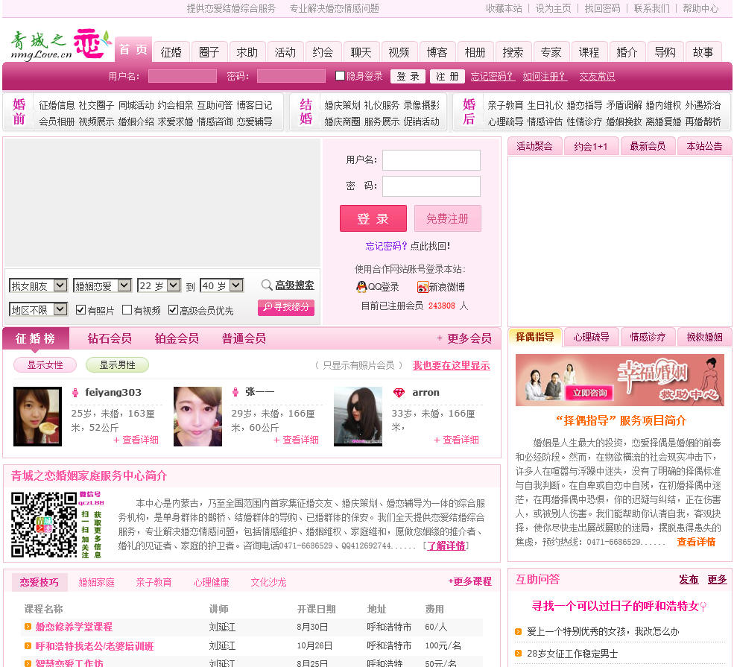Screen dimensions: 734x667
Task: Select the 婚姻家庭 course tab
Action: tap(96, 582)
